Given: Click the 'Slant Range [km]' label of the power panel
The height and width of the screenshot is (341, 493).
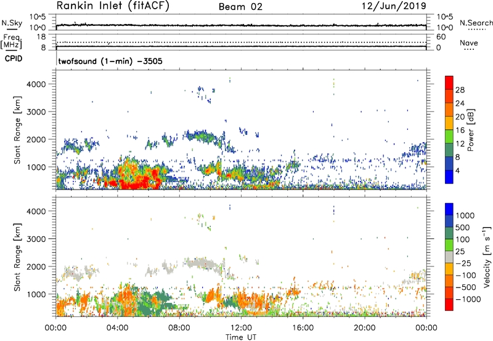Looking at the screenshot, I should click(17, 130).
